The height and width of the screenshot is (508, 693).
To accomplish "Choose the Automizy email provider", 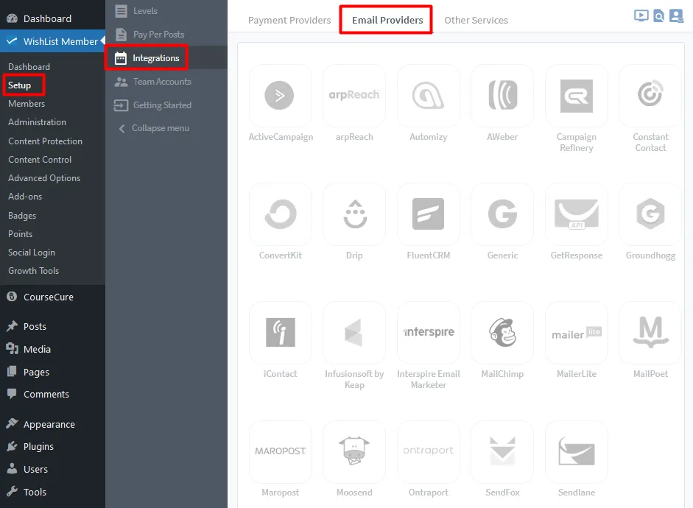I will (x=429, y=96).
